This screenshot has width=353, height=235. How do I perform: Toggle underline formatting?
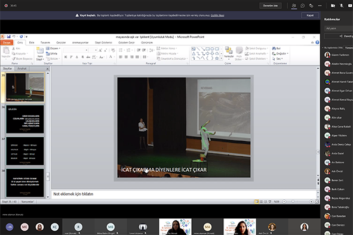77,57
